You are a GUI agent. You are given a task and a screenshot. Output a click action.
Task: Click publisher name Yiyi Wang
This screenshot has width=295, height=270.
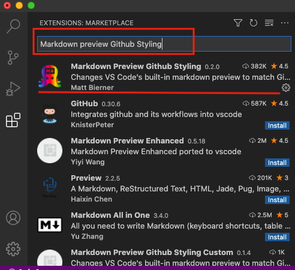click(x=88, y=162)
